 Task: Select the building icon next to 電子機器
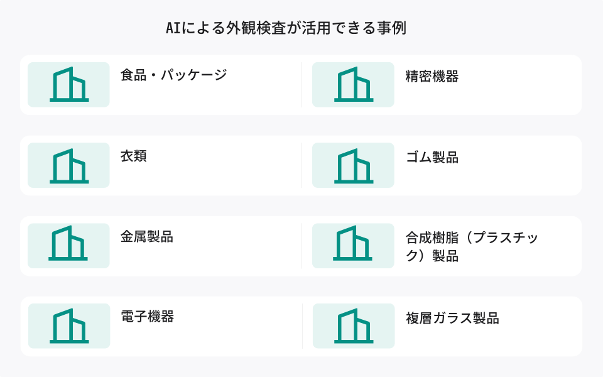click(69, 325)
